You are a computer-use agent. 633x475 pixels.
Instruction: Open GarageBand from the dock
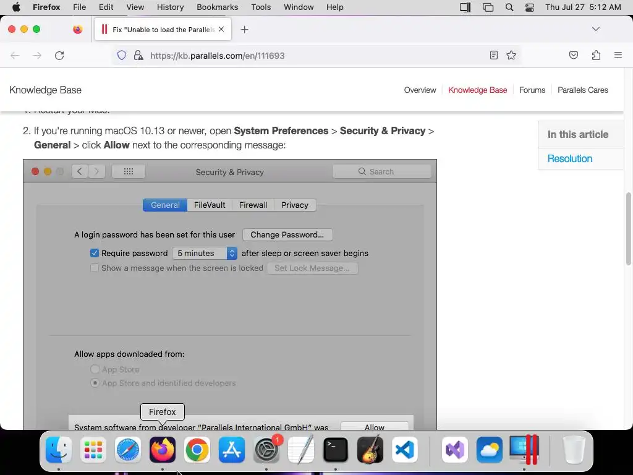(370, 450)
